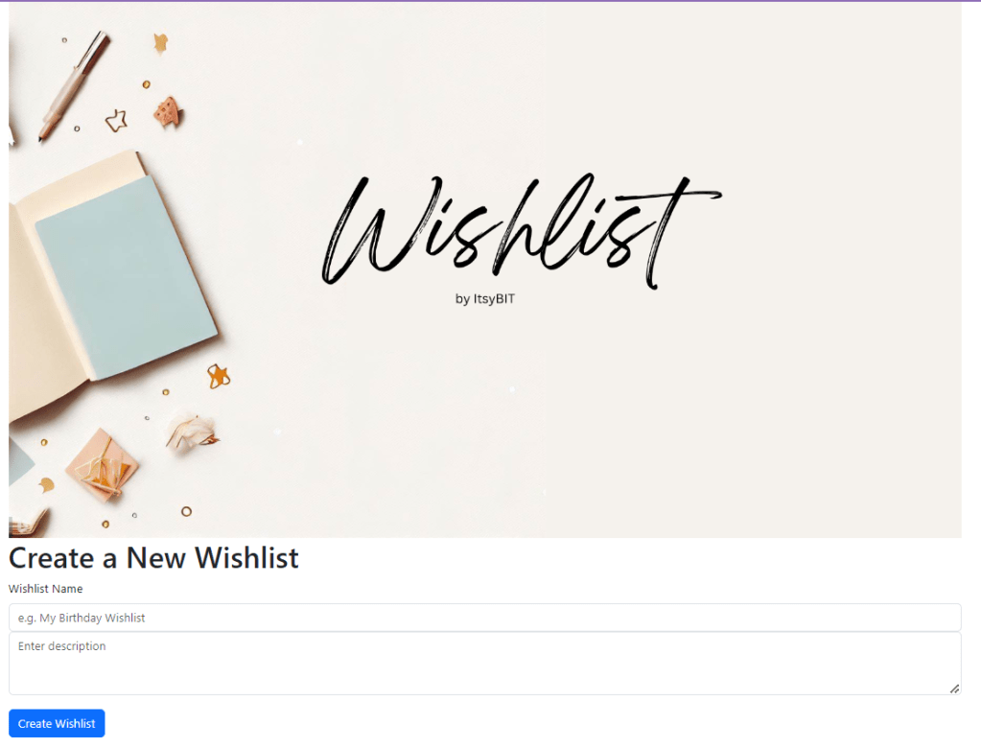Viewport: 981px width, 748px height.
Task: Click the orange star confetti below notebook
Action: click(219, 376)
